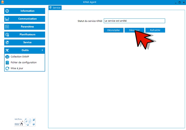Screen dimensions: 186x130
Task: Click the Planificateurs clock icon
Action: [x=7, y=35]
